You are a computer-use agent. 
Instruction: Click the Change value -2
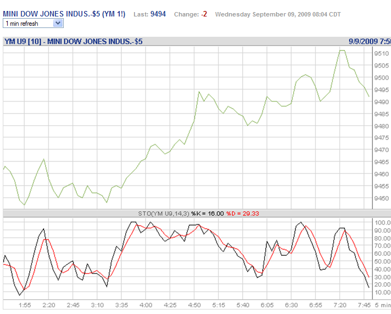coord(204,14)
